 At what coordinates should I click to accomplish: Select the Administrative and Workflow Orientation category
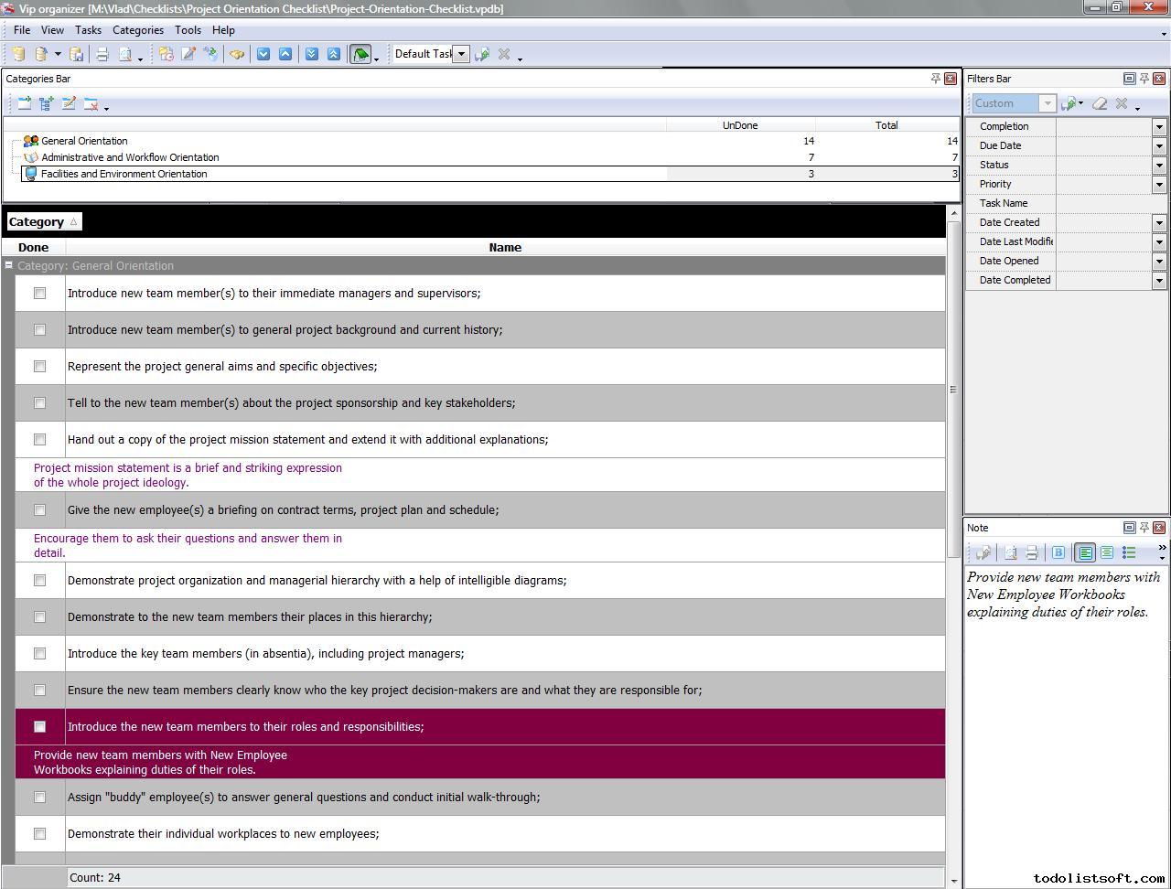130,157
